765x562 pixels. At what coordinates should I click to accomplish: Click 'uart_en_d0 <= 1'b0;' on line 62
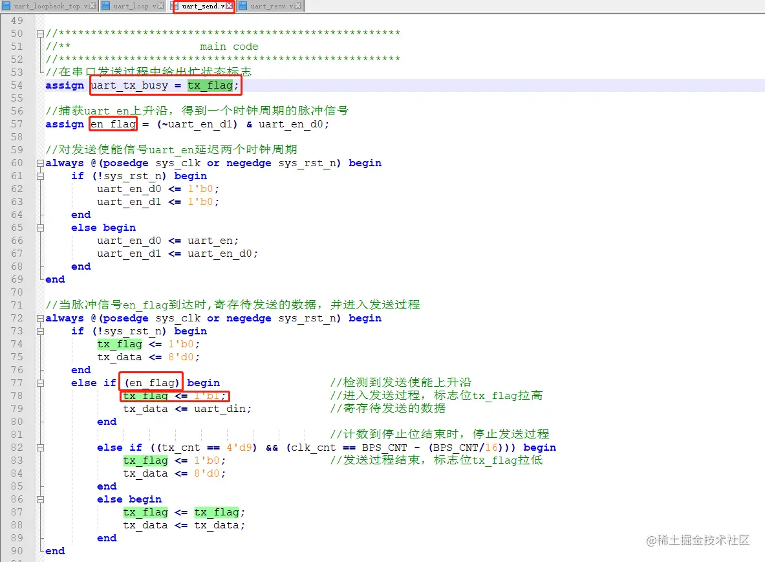(158, 189)
